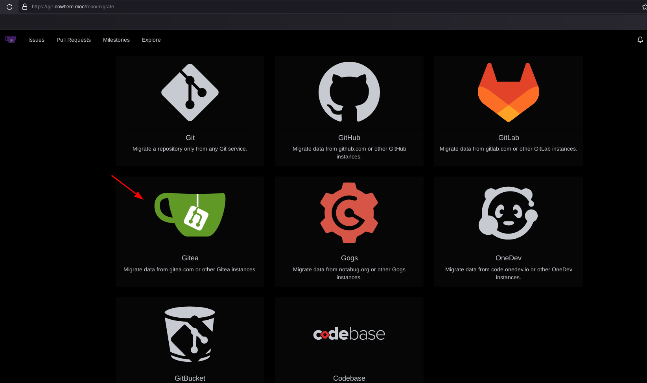Select the GitHub octocat logo

(349, 92)
